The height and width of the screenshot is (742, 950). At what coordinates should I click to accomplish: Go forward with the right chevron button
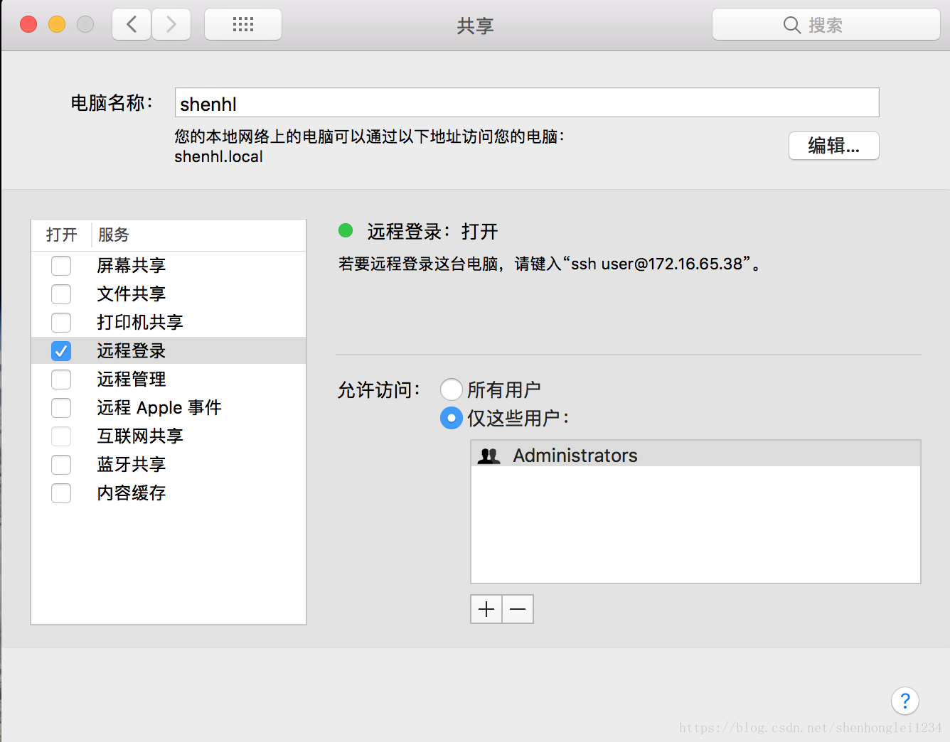pyautogui.click(x=171, y=25)
